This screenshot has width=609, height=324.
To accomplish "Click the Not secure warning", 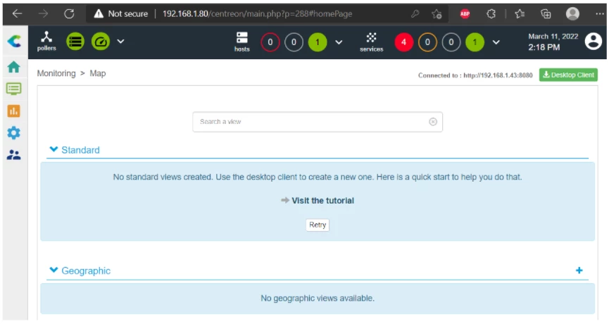I will click(x=121, y=14).
